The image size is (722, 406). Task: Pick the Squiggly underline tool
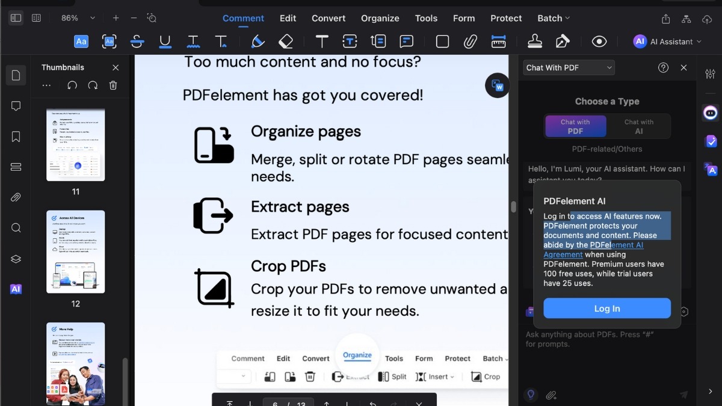click(x=193, y=42)
